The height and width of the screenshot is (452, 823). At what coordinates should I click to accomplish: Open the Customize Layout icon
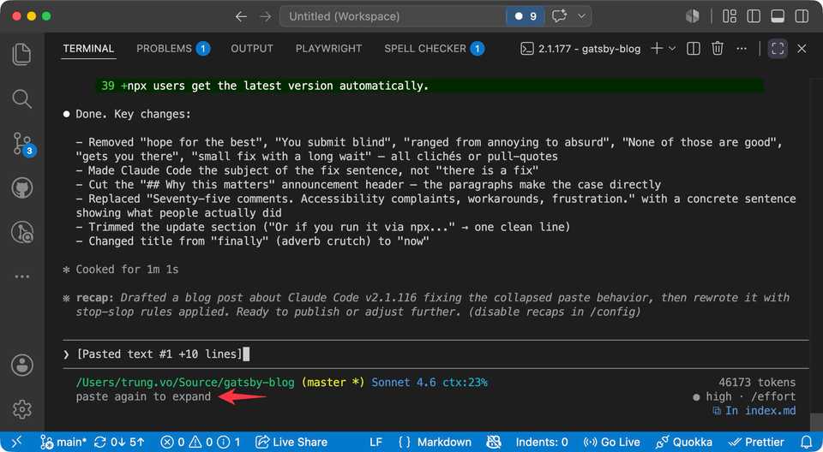pos(729,16)
